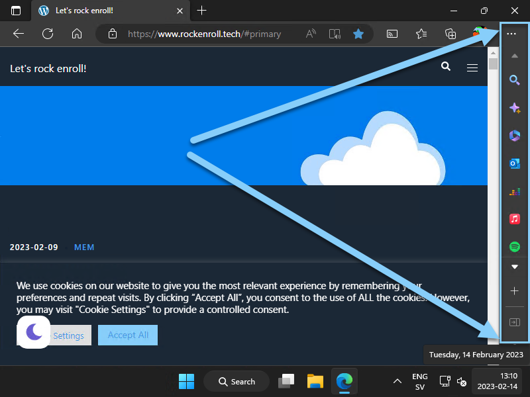Click the page scrollbar up arrow
Image resolution: width=530 pixels, height=397 pixels.
(x=493, y=53)
